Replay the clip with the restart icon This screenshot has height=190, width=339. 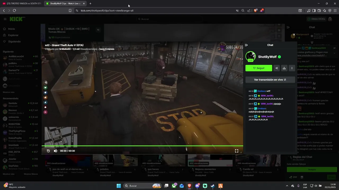[x=48, y=151]
